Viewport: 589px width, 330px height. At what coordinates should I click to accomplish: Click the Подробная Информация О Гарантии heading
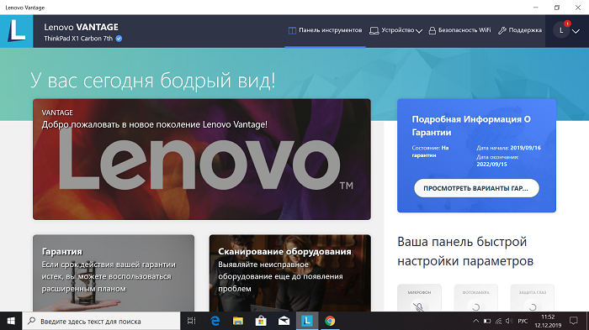471,126
